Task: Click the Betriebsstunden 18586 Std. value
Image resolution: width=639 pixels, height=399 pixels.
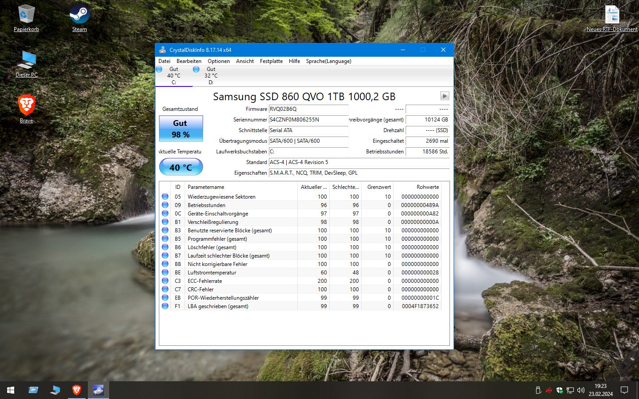Action: pos(427,152)
